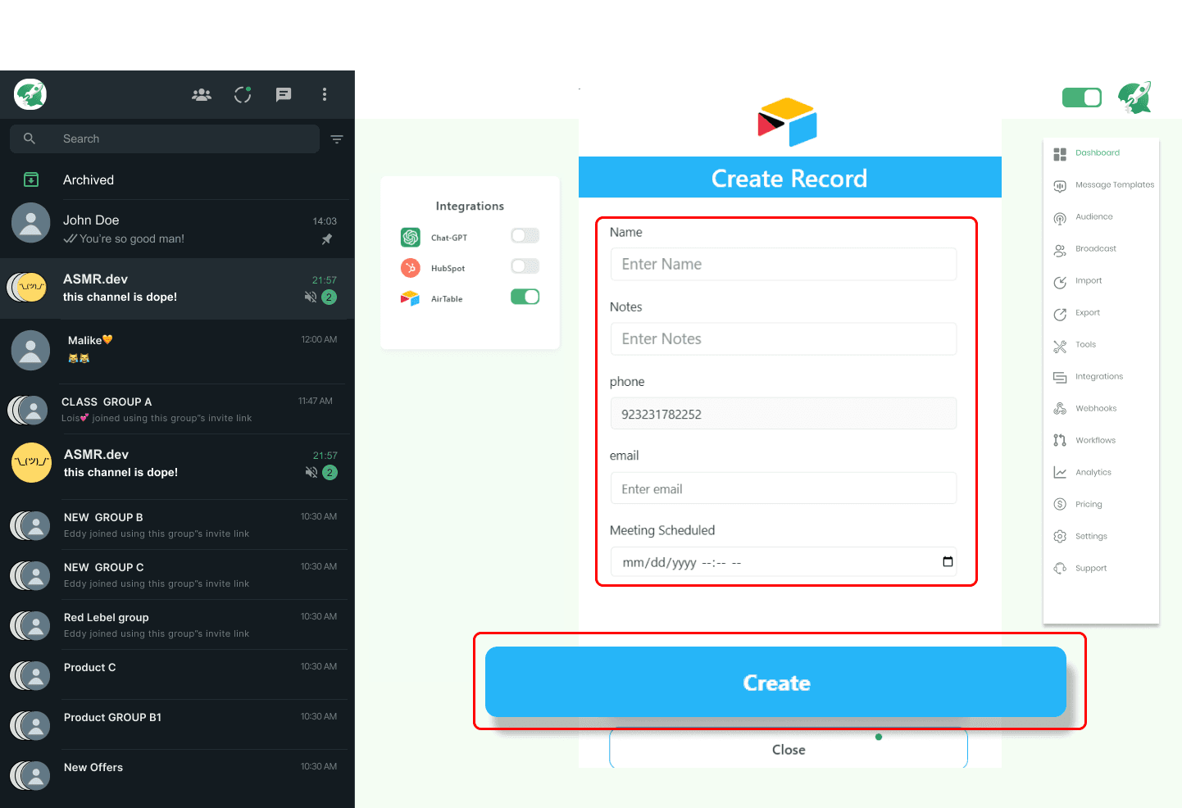Open Message Templates menu item
This screenshot has width=1182, height=808.
(1115, 185)
